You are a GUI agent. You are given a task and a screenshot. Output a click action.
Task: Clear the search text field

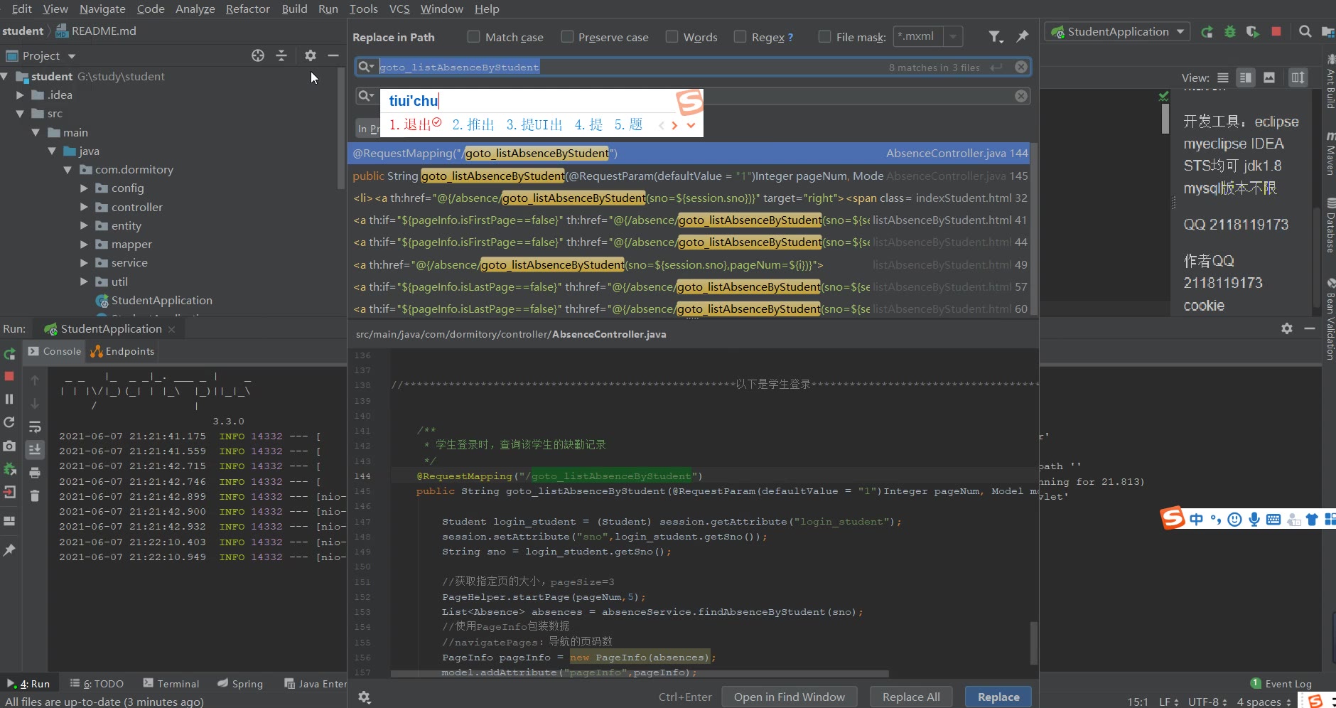(1021, 67)
